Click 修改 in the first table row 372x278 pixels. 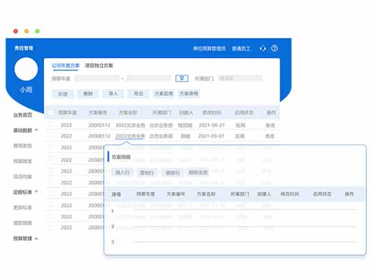coord(270,126)
